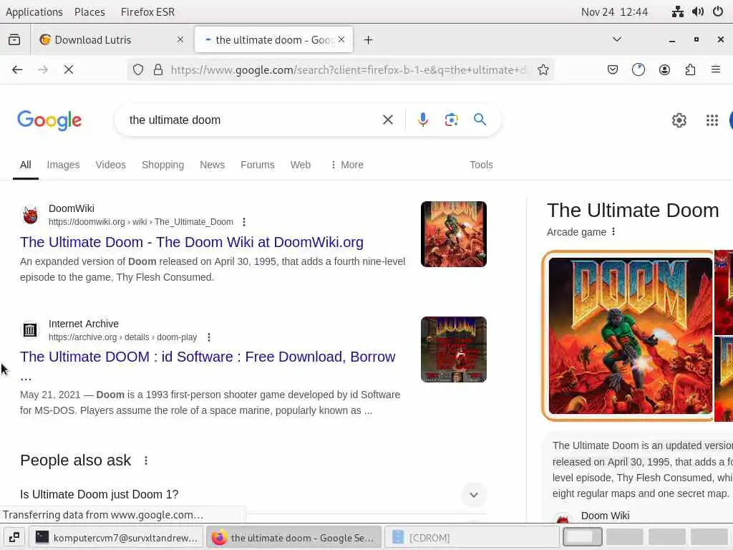
Task: View site security padlock info
Action: pyautogui.click(x=158, y=69)
